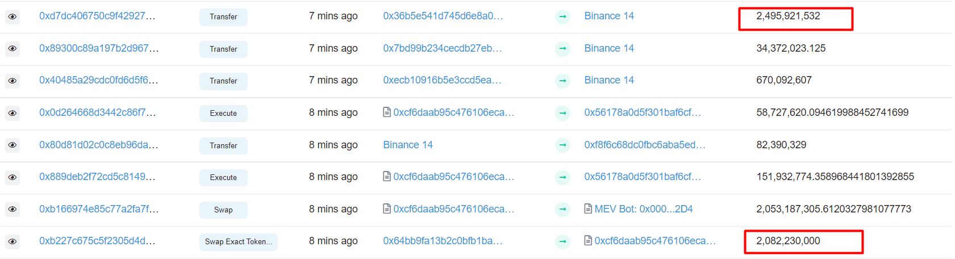The height and width of the screenshot is (259, 955).
Task: Click eye icon for 0x40485a29cdc0fd6d5f6 row
Action: [x=12, y=81]
